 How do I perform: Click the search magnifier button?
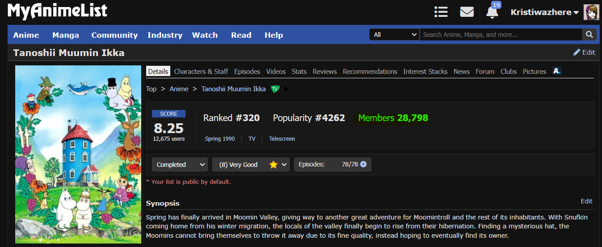pyautogui.click(x=589, y=35)
